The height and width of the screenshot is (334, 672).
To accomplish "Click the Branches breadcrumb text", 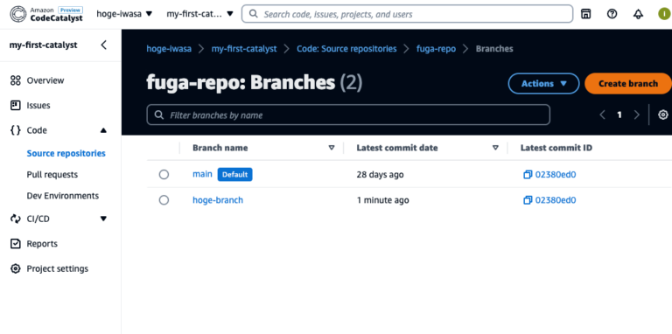I will tap(494, 49).
